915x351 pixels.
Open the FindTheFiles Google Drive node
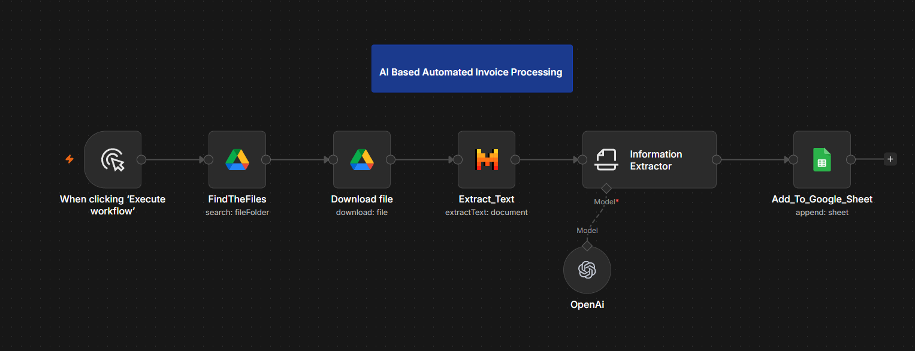[237, 159]
